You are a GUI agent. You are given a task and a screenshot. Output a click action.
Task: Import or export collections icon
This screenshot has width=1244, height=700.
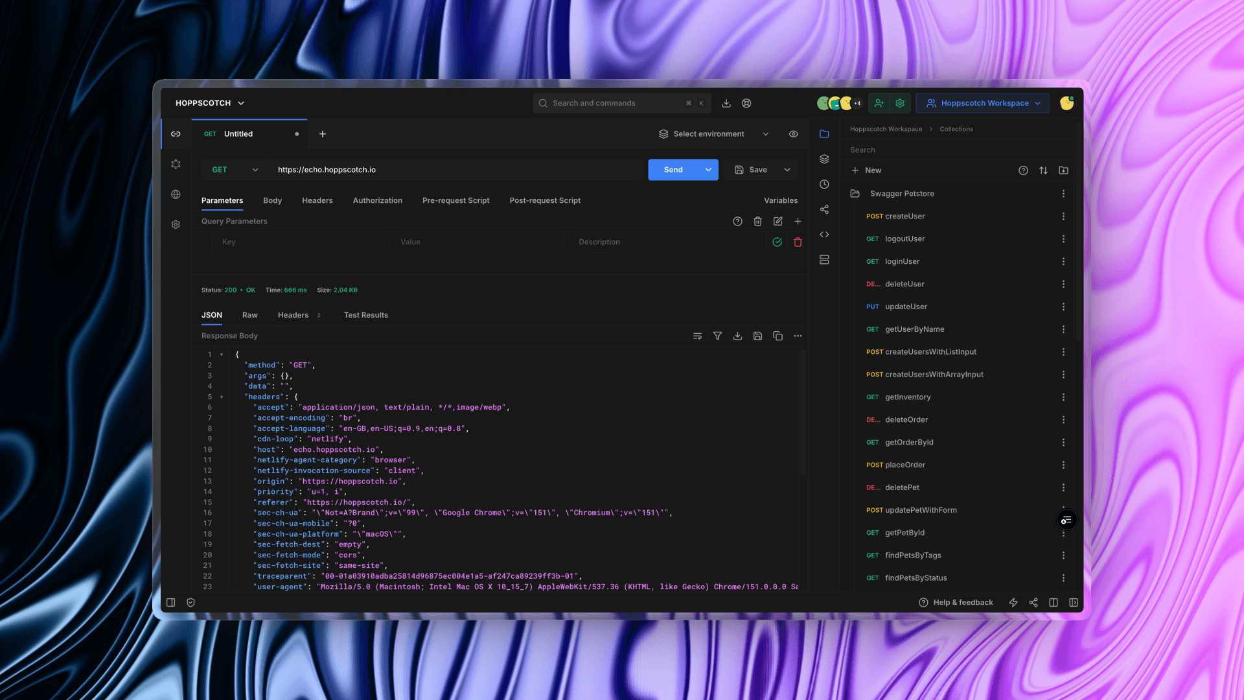pos(1063,170)
